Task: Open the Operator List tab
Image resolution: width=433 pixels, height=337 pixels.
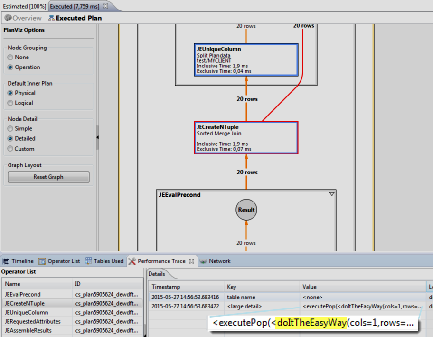Action: tap(59, 261)
